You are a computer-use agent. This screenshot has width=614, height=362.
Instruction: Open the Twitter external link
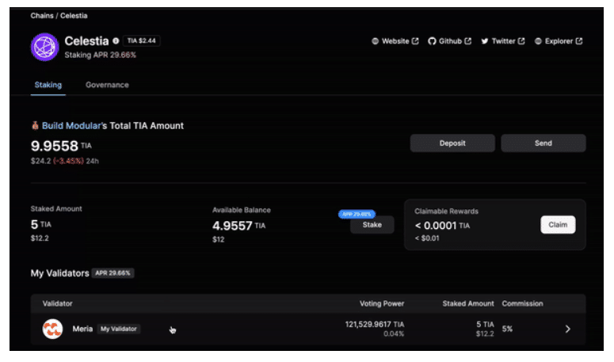coord(503,41)
